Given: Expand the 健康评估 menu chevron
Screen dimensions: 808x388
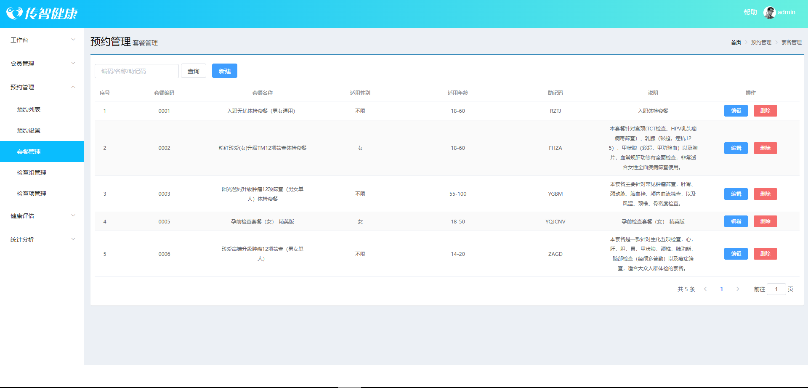Looking at the screenshot, I should [x=73, y=215].
